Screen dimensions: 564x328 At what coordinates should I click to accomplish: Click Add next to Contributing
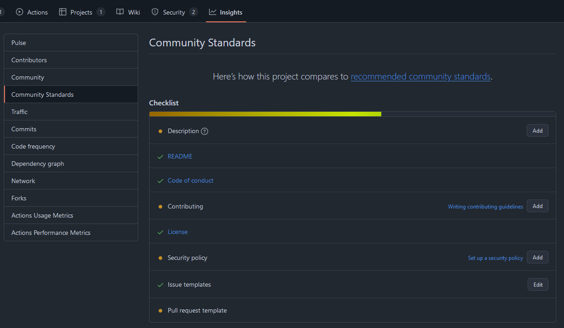click(x=537, y=206)
